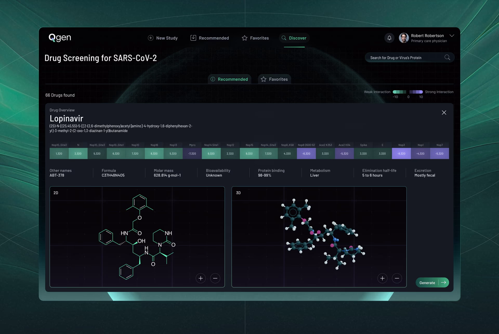Zoom in on the 2D structure viewer

tap(201, 278)
